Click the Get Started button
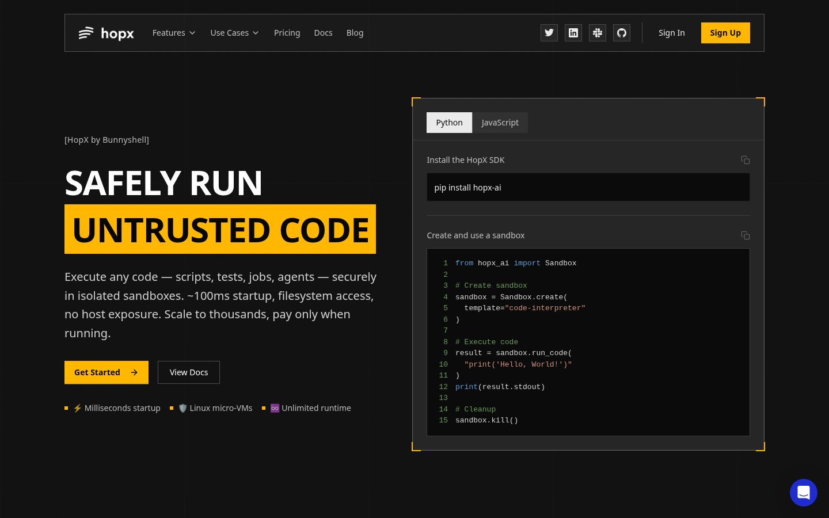 coord(107,372)
